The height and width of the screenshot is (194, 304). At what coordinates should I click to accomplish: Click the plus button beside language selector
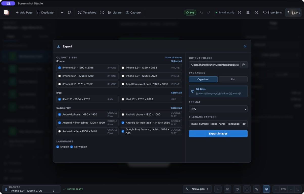point(218,189)
